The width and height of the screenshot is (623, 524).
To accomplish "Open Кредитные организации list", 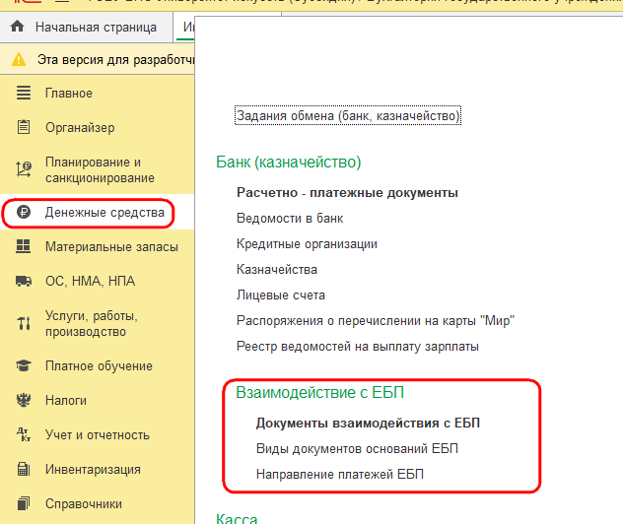I will pyautogui.click(x=307, y=243).
